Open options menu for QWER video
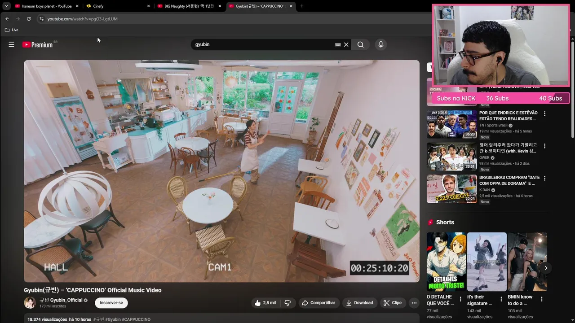This screenshot has width=575, height=323. tap(544, 146)
